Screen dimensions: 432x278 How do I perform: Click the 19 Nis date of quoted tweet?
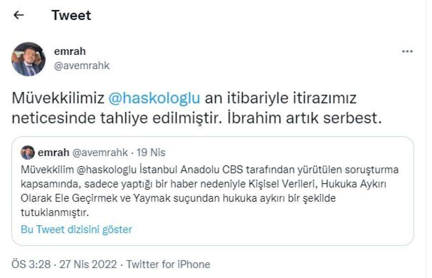[x=151, y=153]
